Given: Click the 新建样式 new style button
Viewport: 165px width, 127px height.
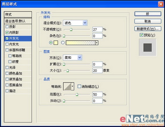Looking at the screenshot, I should pyautogui.click(x=148, y=29).
